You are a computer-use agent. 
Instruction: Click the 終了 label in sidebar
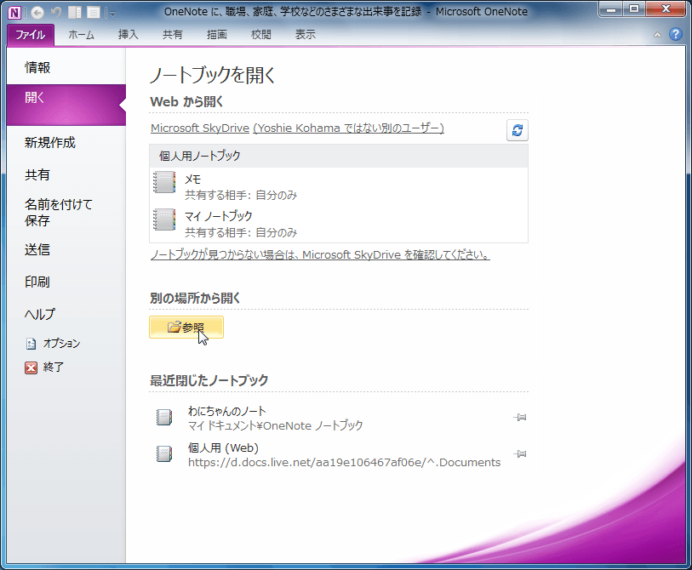click(54, 368)
